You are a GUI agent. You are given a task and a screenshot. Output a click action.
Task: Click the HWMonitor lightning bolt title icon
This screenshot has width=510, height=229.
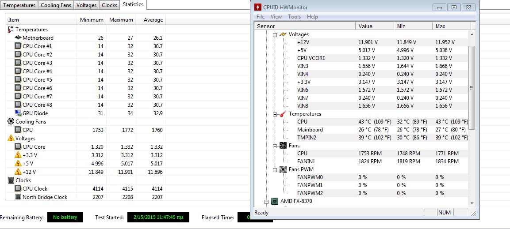[x=257, y=7]
